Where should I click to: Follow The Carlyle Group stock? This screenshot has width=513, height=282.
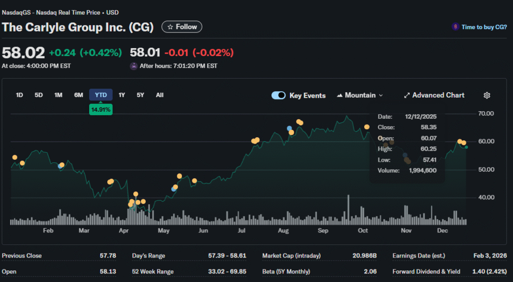[182, 27]
